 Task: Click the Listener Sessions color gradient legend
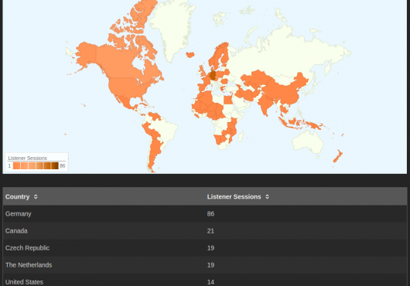coord(36,165)
